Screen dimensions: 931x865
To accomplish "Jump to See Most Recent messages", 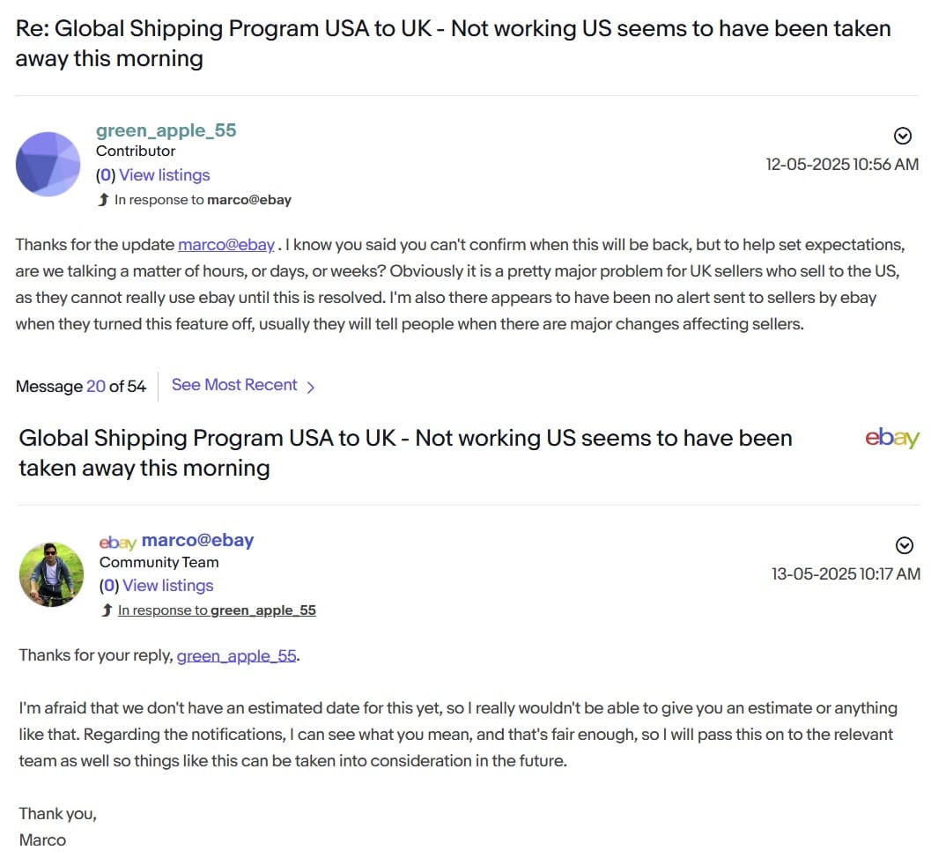I will [x=234, y=385].
